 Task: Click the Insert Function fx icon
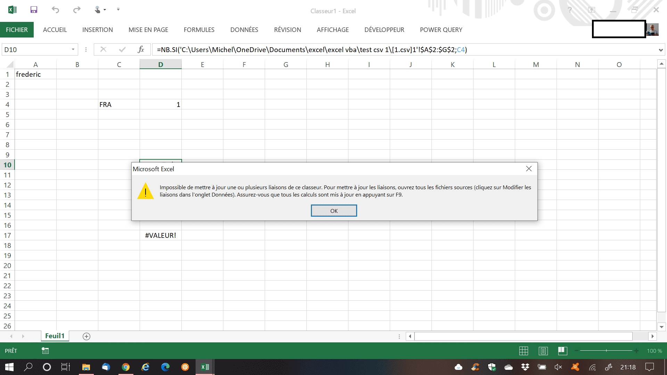point(141,50)
